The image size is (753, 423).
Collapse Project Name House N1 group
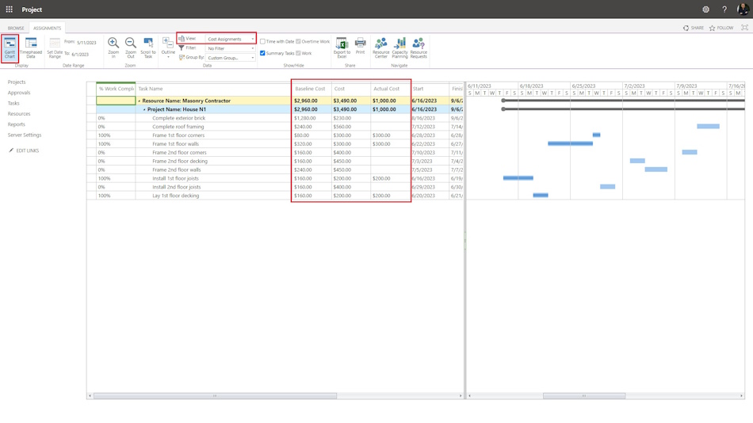pos(144,109)
